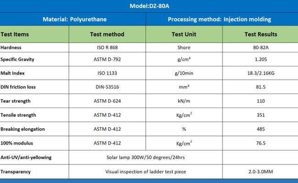Select the Hardness row label
Screen dimensions: 298x183
(11, 48)
